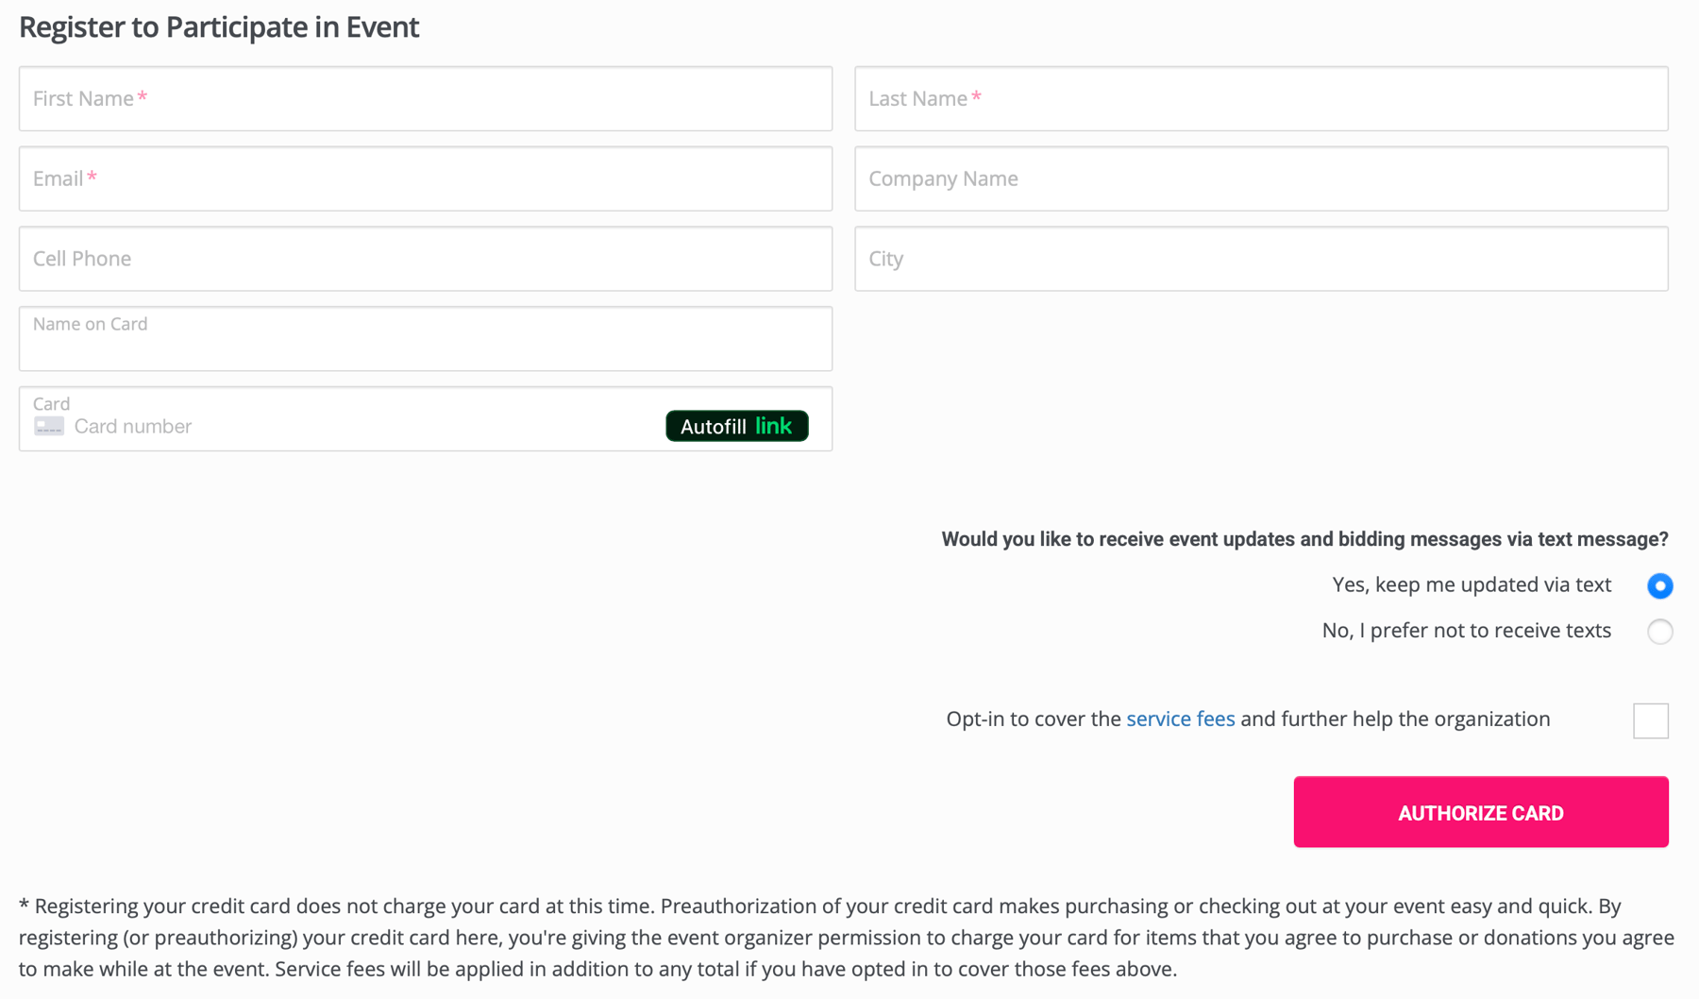Select Yes, keep me updated via text
The height and width of the screenshot is (999, 1699).
pyautogui.click(x=1659, y=585)
